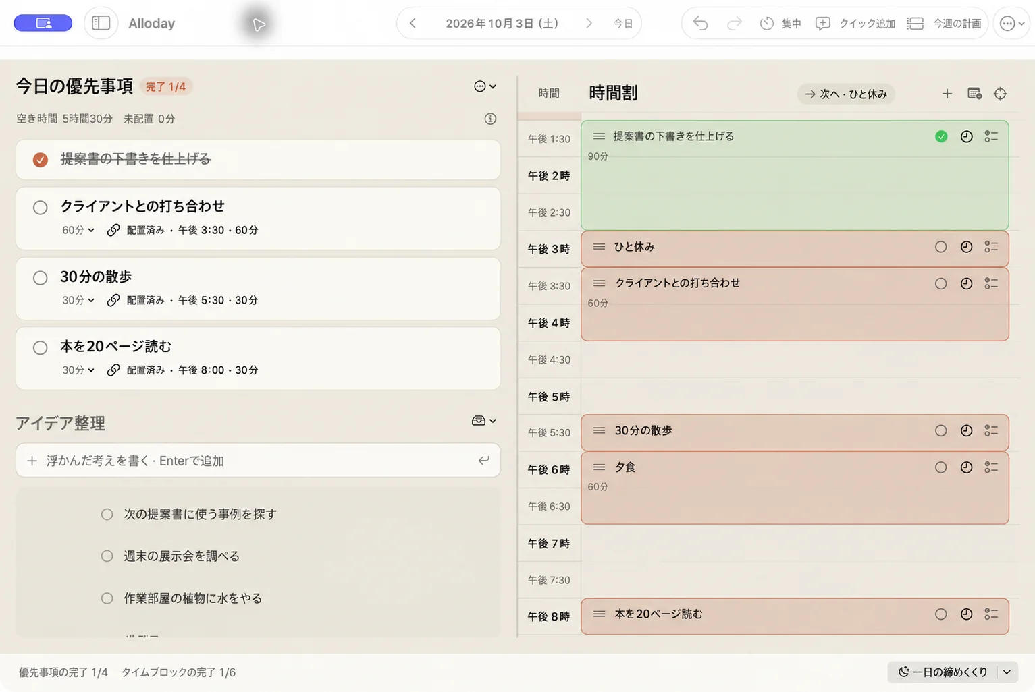Click the redo arrow icon
This screenshot has width=1035, height=692.
click(x=734, y=24)
